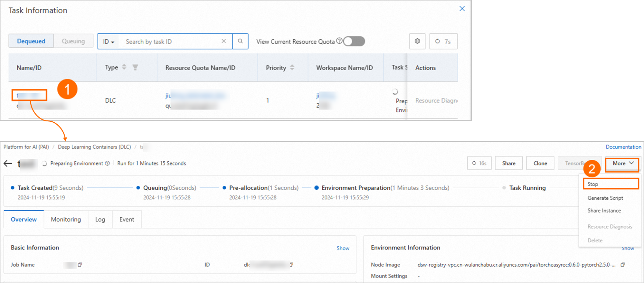Refresh the job details (16s)

pyautogui.click(x=479, y=163)
